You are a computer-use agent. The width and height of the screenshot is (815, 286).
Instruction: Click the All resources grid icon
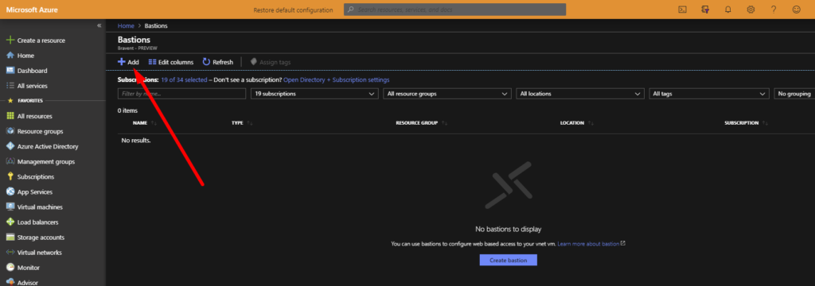(x=10, y=116)
